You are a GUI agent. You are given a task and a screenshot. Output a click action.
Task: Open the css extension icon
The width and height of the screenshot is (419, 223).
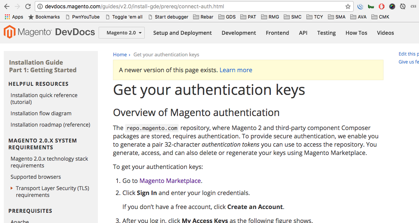pos(413,6)
